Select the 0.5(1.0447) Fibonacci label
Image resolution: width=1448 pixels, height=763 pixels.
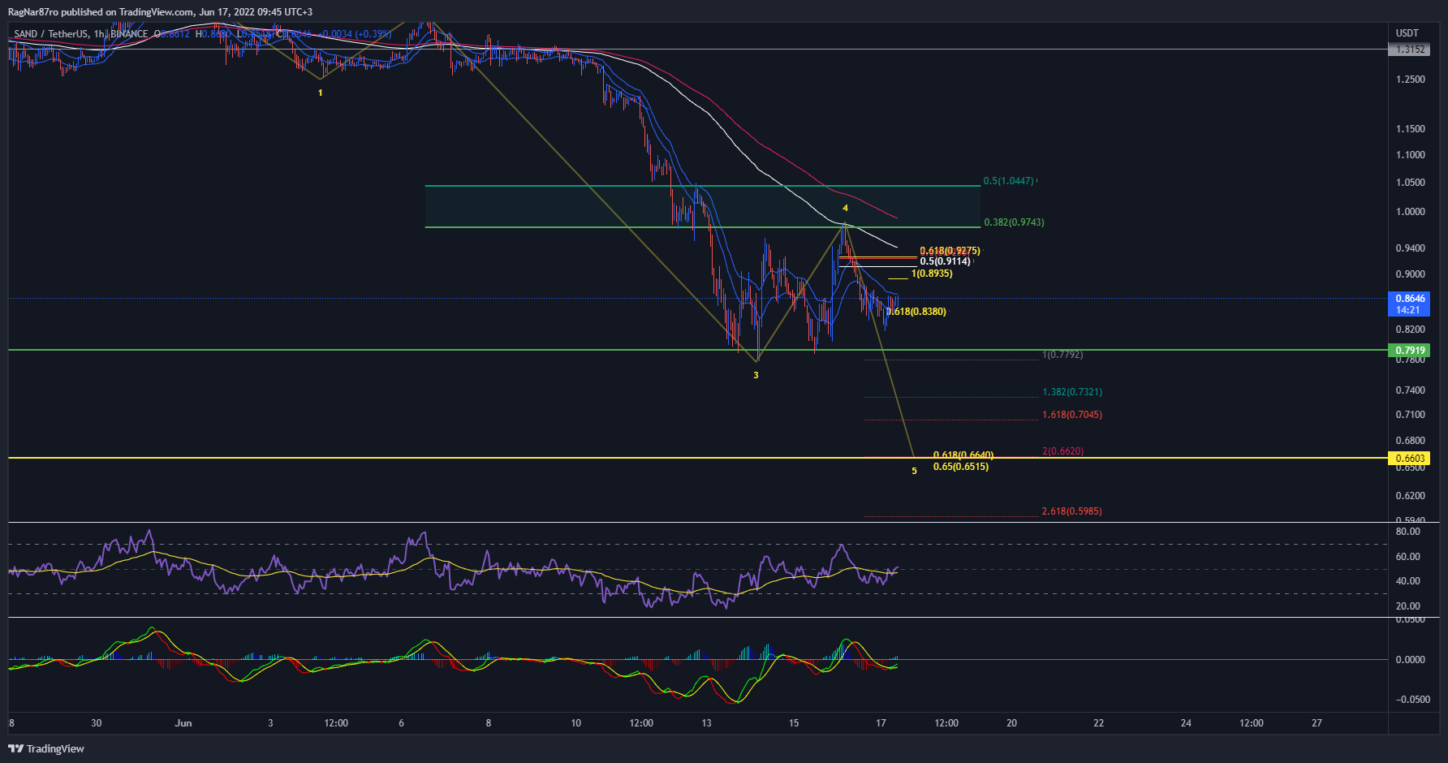pos(1009,181)
